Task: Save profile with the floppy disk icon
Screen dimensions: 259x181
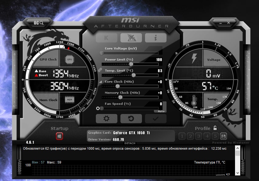Action: click(x=223, y=136)
